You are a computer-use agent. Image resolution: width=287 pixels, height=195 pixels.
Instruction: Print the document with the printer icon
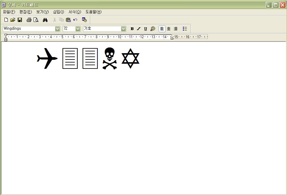[29, 20]
